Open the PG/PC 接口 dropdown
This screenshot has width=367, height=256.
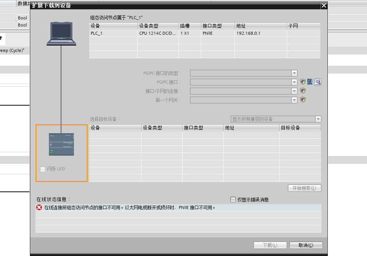point(294,82)
